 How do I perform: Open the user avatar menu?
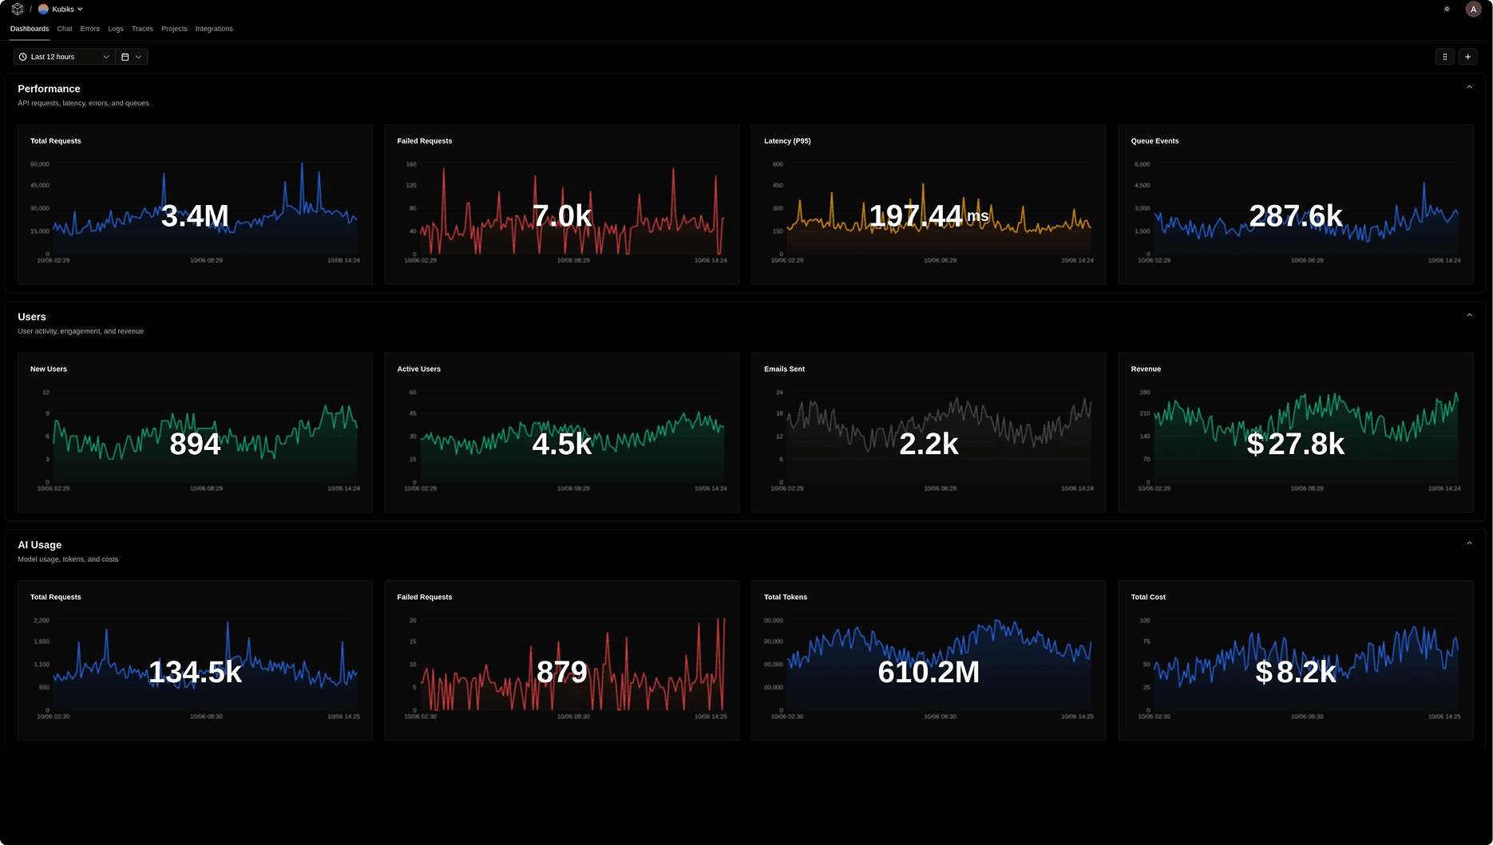1473,10
